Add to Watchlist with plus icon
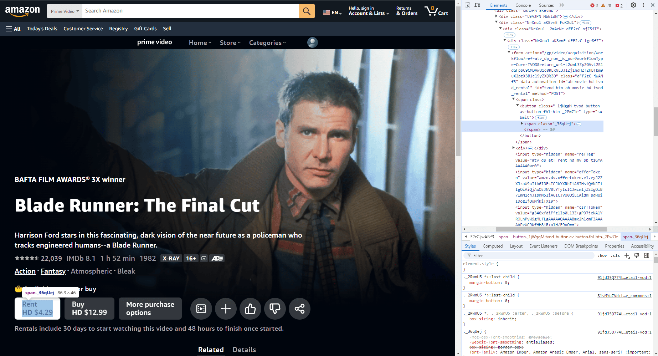 (226, 309)
